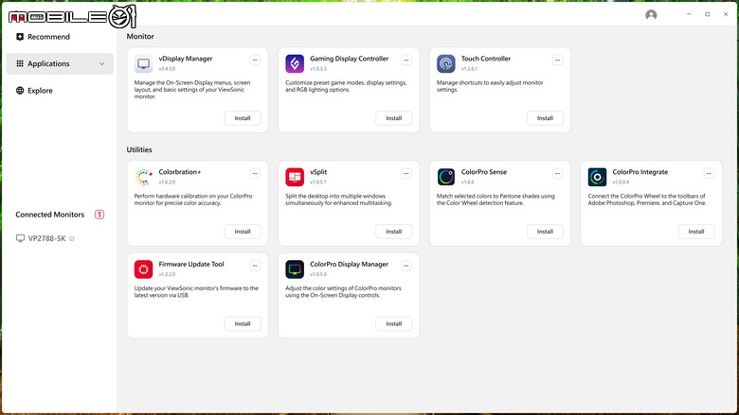Click the ColorPro Sense app icon
This screenshot has height=415, width=739.
[446, 177]
